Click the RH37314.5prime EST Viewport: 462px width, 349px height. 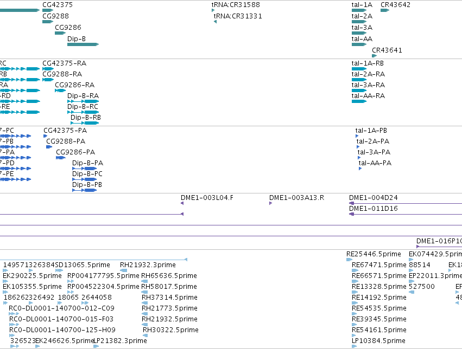144,303
